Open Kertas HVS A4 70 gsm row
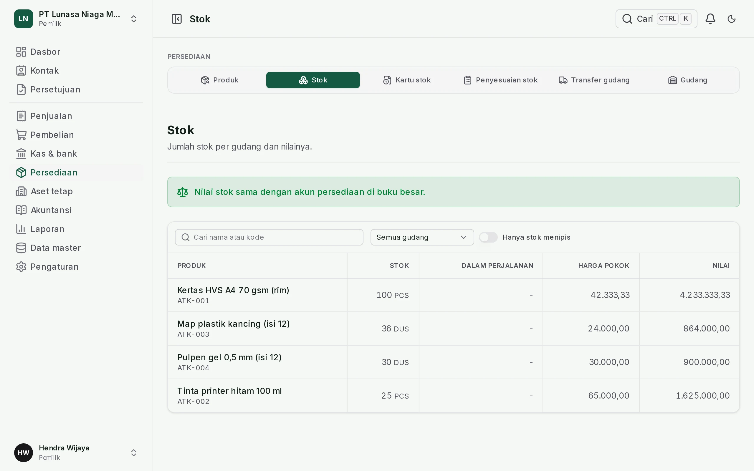Viewport: 754px width, 471px height. click(453, 295)
